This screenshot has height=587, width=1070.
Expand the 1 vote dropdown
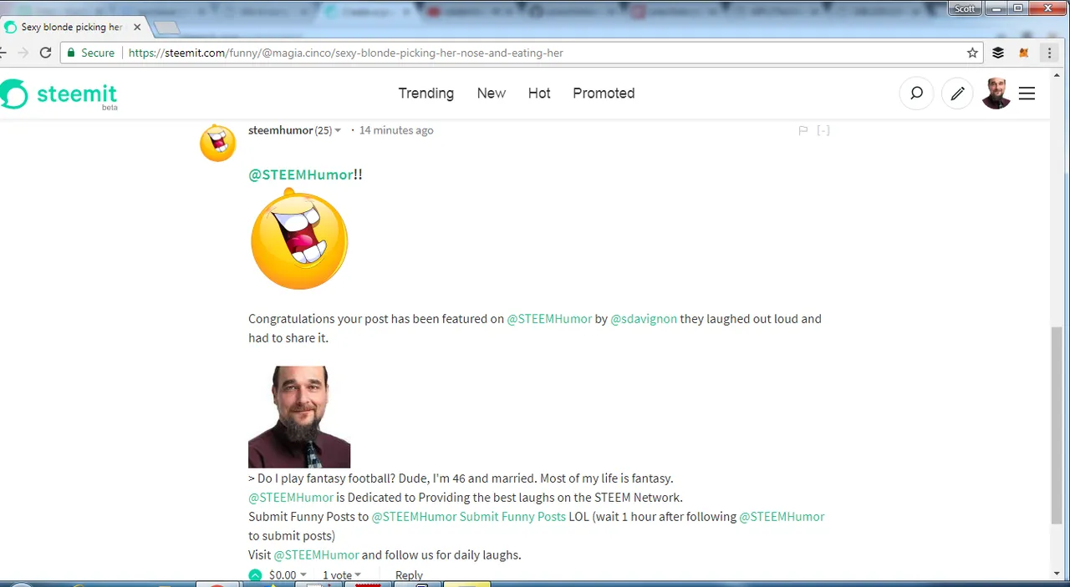342,575
